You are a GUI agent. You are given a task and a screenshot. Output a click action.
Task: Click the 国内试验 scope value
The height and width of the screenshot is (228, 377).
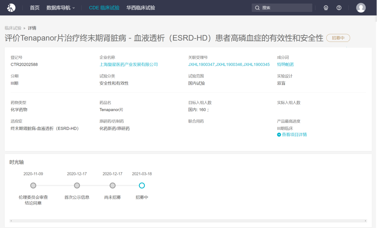[x=197, y=83]
